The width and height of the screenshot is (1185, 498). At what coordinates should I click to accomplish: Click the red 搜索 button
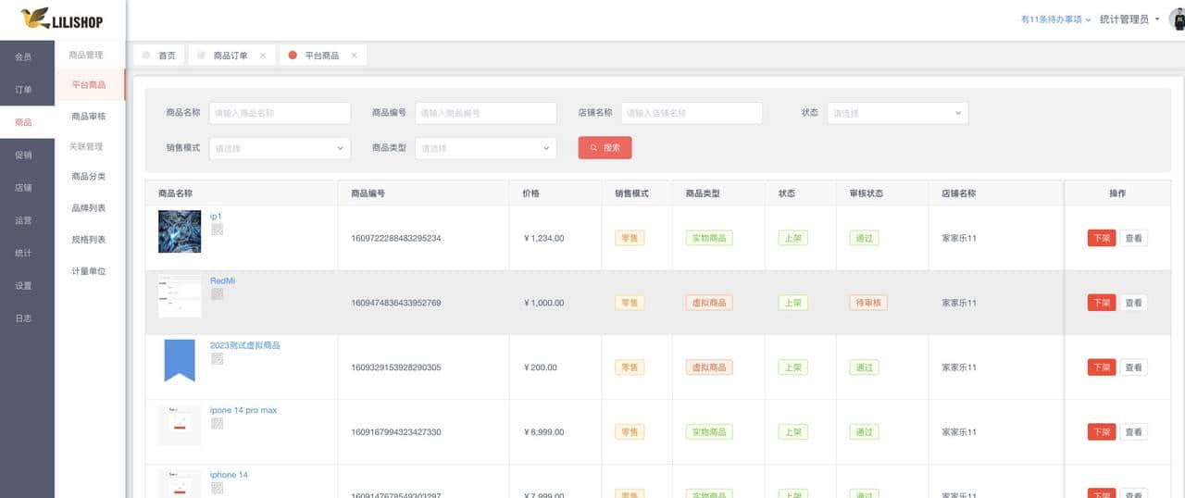(605, 148)
